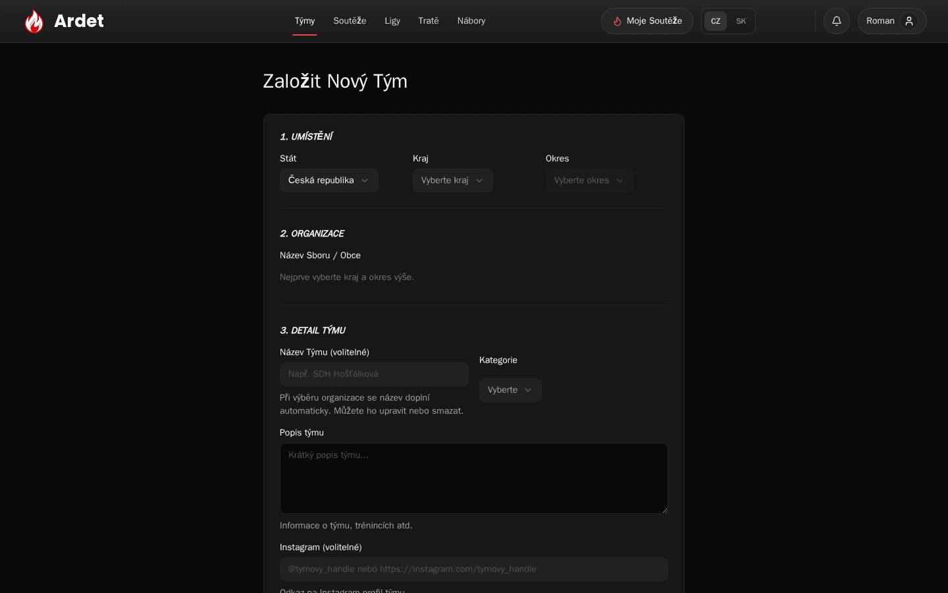Open the Tratě menu item
This screenshot has width=948, height=593.
(x=429, y=21)
